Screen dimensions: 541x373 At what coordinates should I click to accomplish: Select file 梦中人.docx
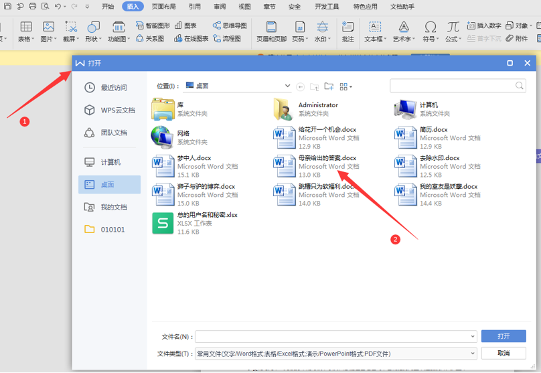click(195, 166)
